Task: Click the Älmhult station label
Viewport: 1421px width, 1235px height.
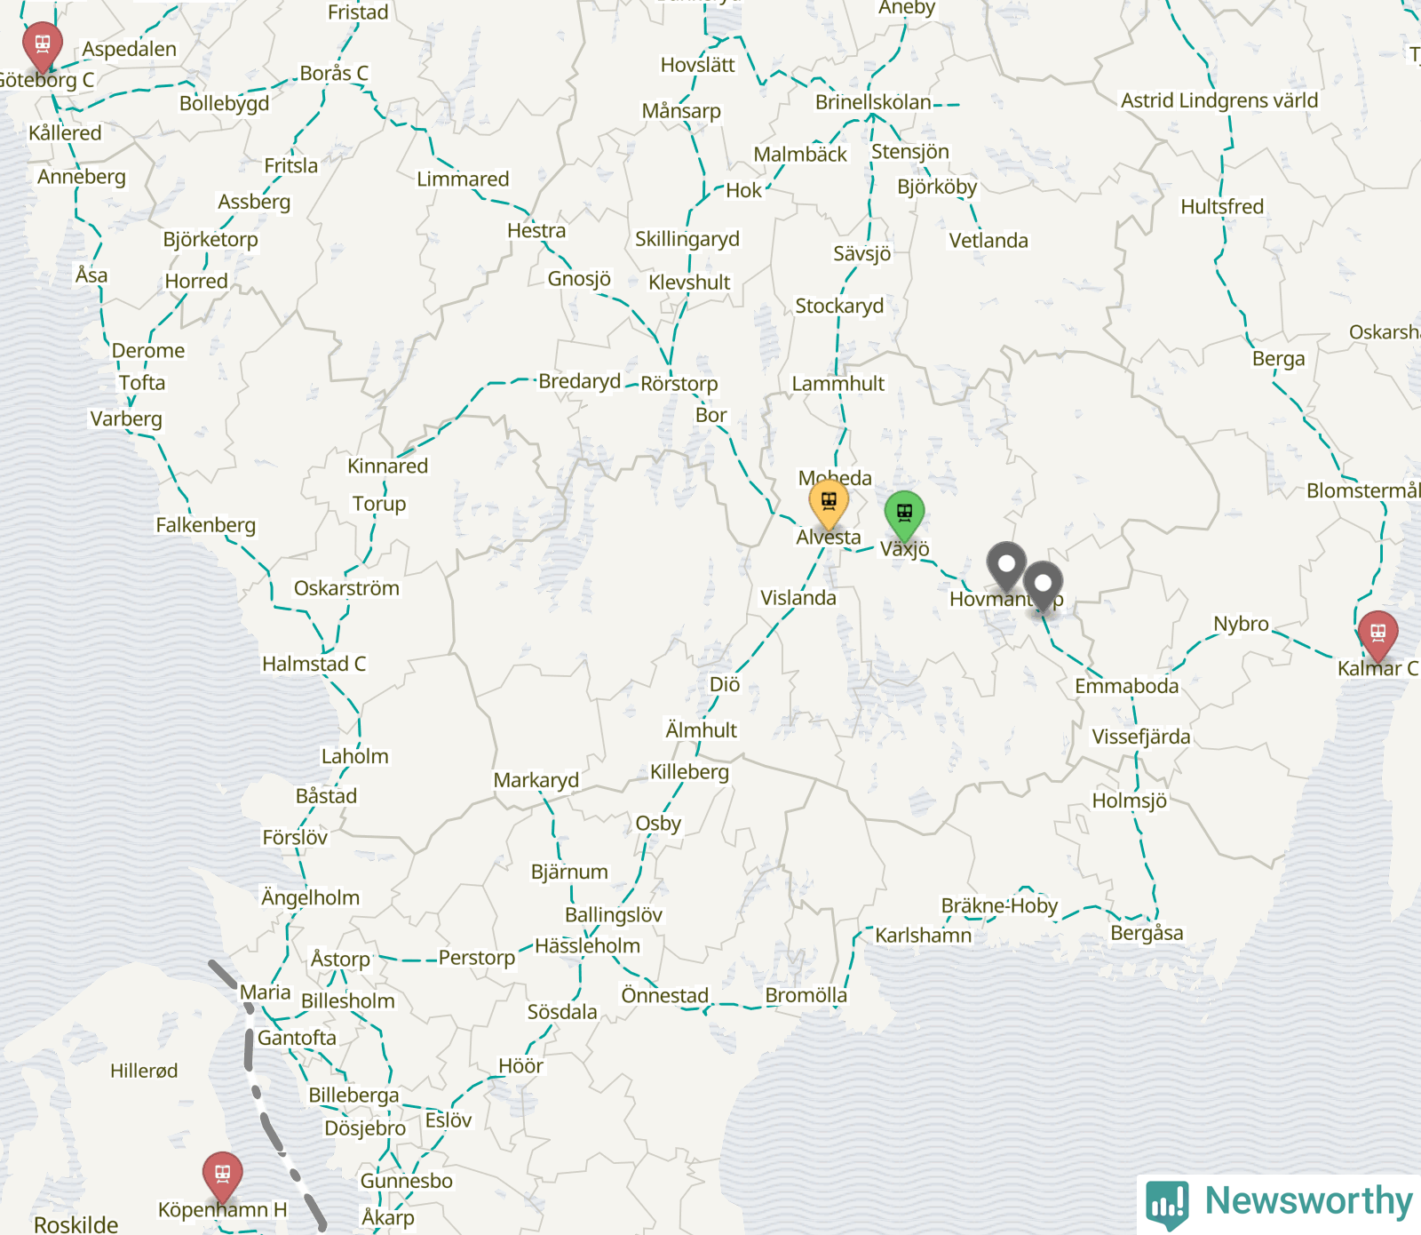Action: (702, 729)
